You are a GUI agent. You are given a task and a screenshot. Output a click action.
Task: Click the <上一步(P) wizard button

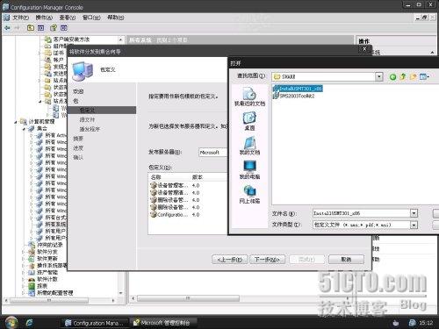(230, 260)
